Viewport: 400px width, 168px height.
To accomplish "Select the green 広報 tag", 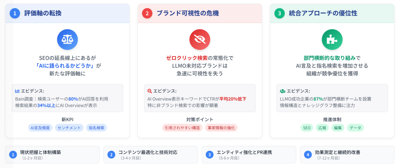I will [x=322, y=127].
